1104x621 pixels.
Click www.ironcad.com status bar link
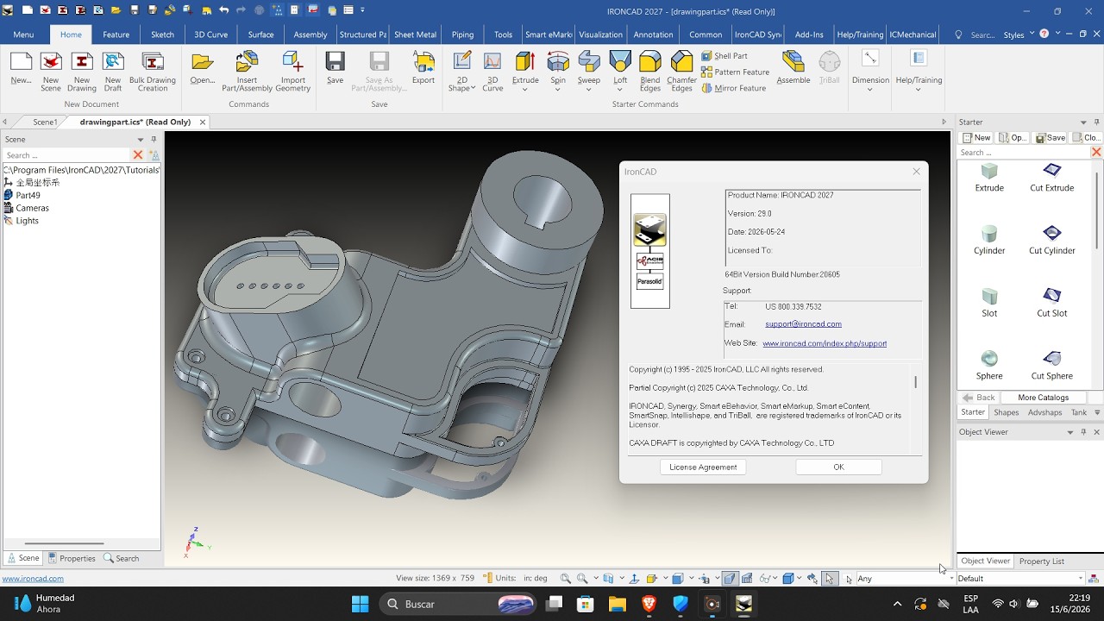pyautogui.click(x=33, y=579)
